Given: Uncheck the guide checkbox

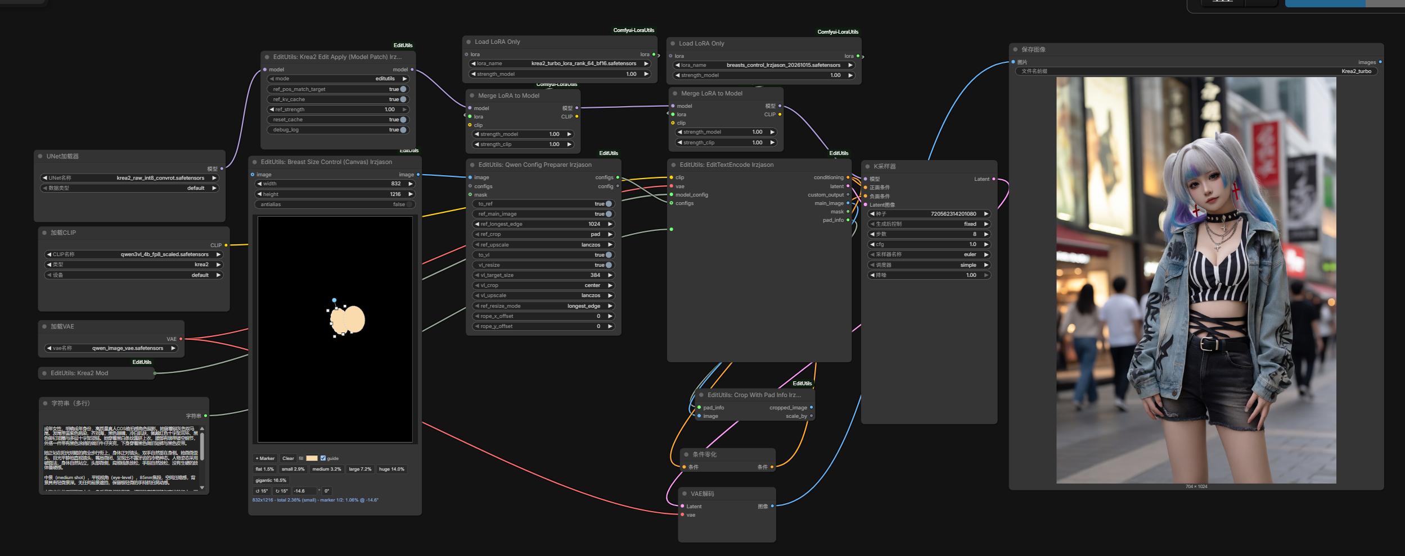Looking at the screenshot, I should tap(323, 458).
